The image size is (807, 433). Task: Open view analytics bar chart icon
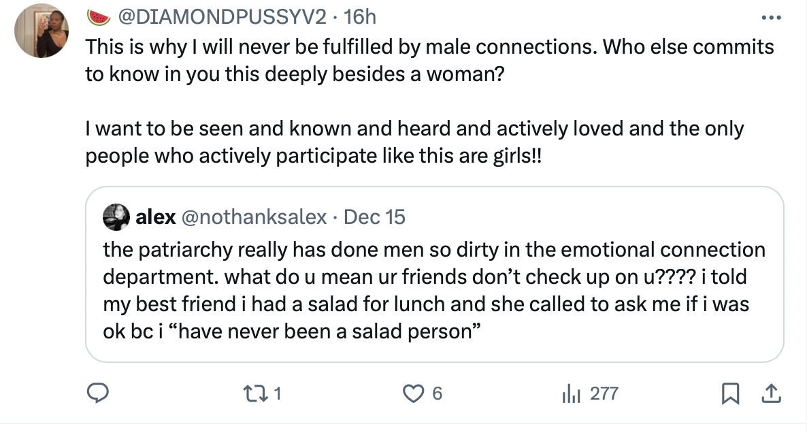click(571, 394)
